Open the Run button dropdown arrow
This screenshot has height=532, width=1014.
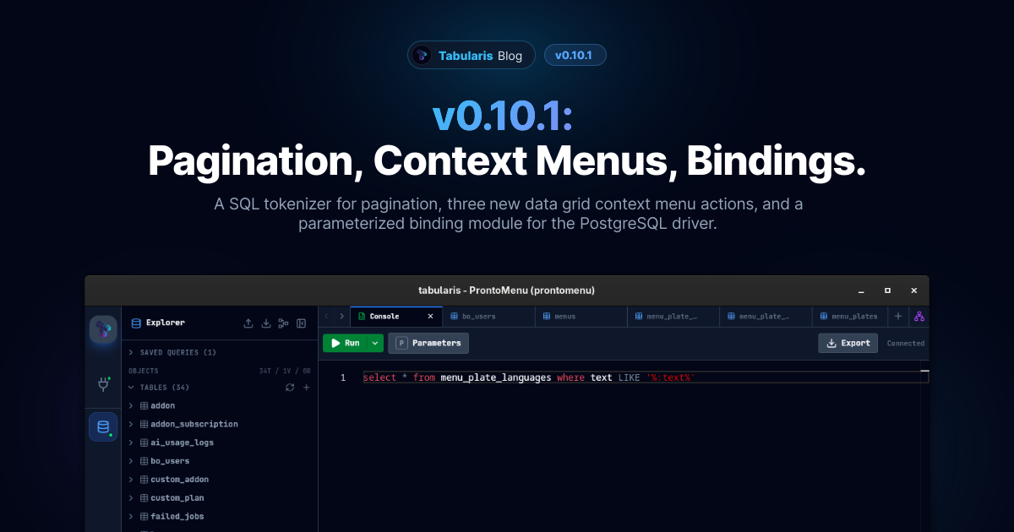(375, 343)
